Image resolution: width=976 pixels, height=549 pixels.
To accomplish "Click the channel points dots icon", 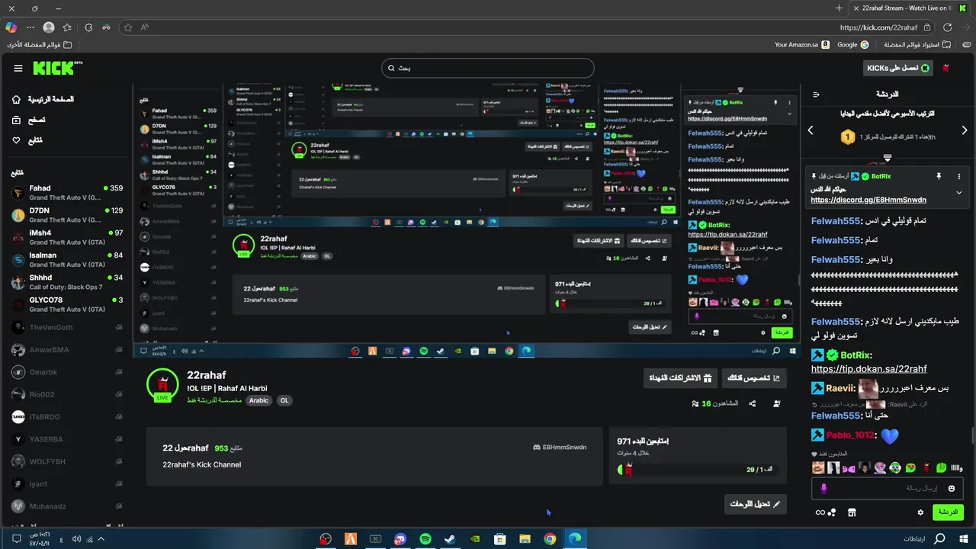I will pos(832,512).
